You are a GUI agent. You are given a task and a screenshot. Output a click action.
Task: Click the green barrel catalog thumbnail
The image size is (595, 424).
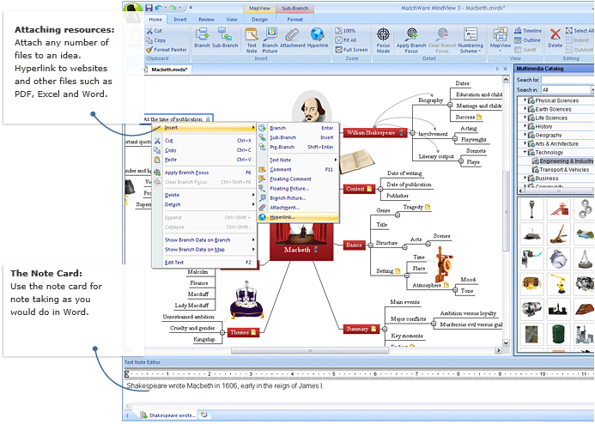(x=559, y=334)
